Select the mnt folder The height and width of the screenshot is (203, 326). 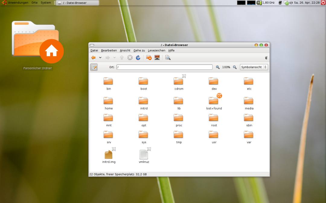108,120
